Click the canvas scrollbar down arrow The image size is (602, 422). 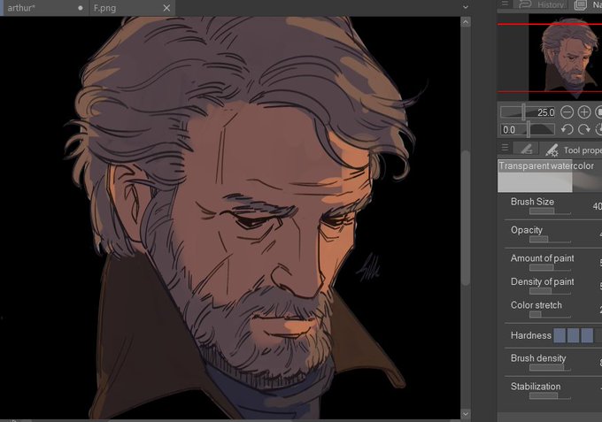(x=466, y=414)
